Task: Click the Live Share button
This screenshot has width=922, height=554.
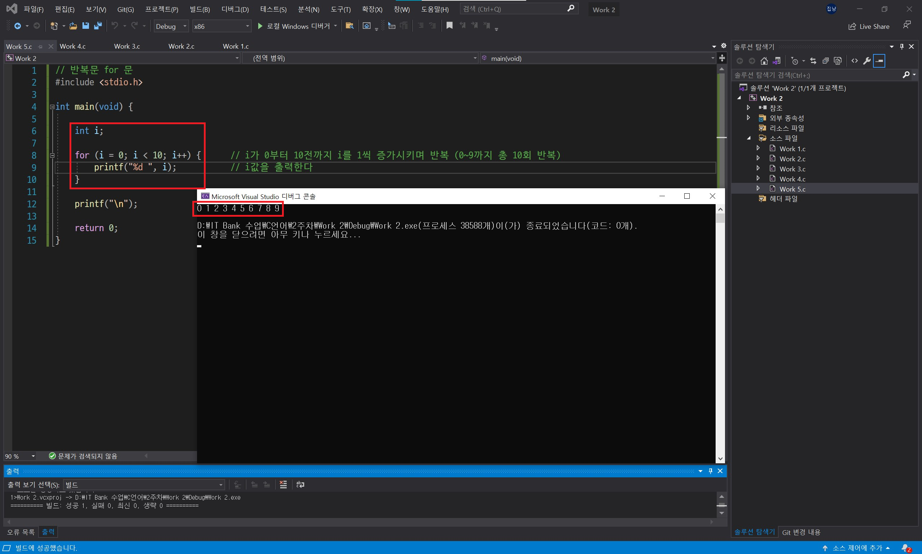Action: (x=869, y=26)
